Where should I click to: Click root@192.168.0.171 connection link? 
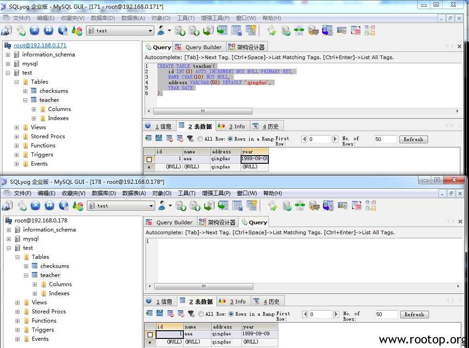[40, 45]
